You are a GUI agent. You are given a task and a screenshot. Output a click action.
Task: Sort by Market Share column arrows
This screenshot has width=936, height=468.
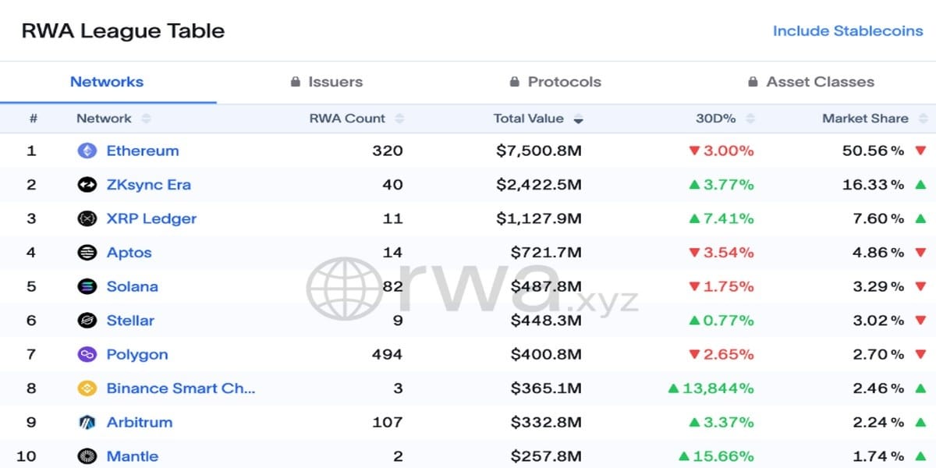[x=923, y=119]
